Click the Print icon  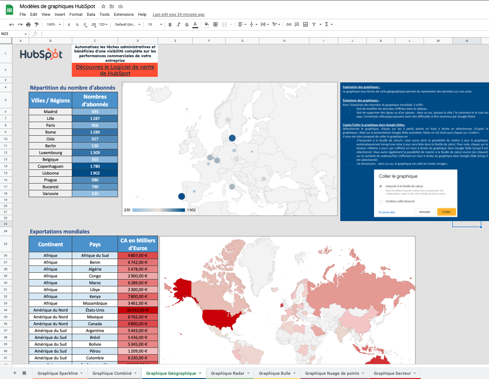(28, 25)
